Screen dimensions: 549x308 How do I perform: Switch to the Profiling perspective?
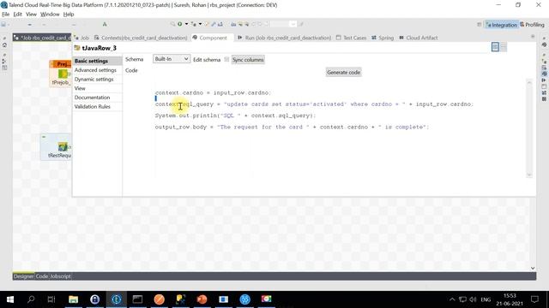pos(532,25)
